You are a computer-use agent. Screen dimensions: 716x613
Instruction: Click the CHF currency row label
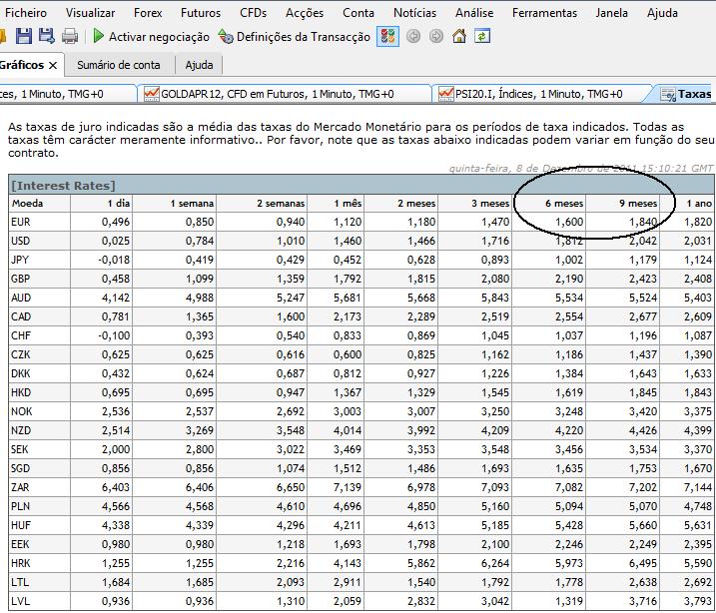(x=21, y=335)
